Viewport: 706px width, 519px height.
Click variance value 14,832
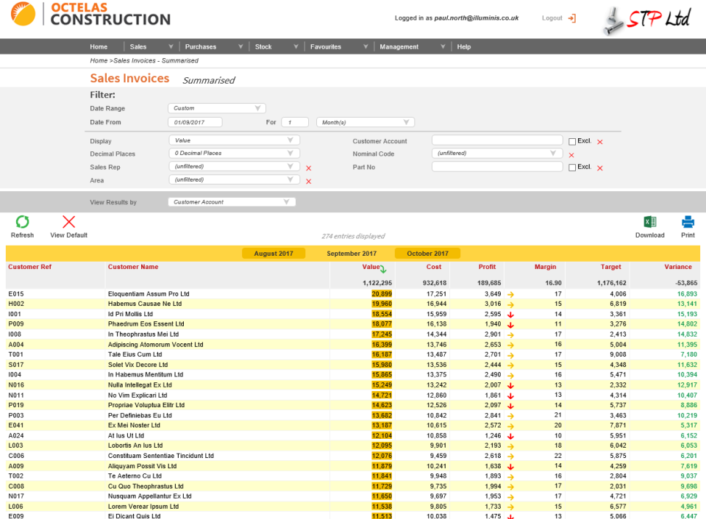click(687, 334)
